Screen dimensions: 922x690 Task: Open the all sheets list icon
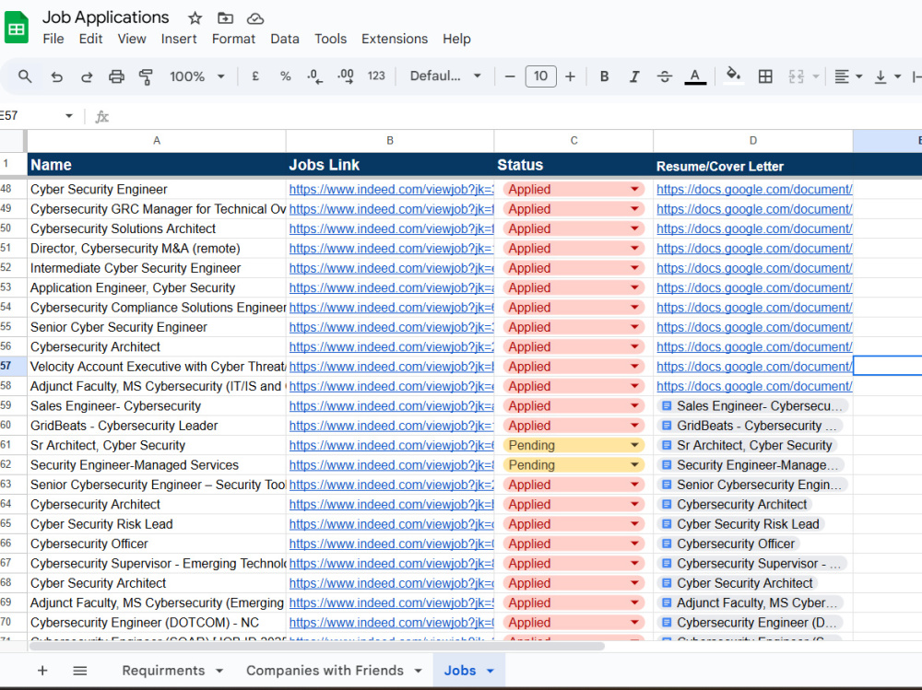[80, 671]
